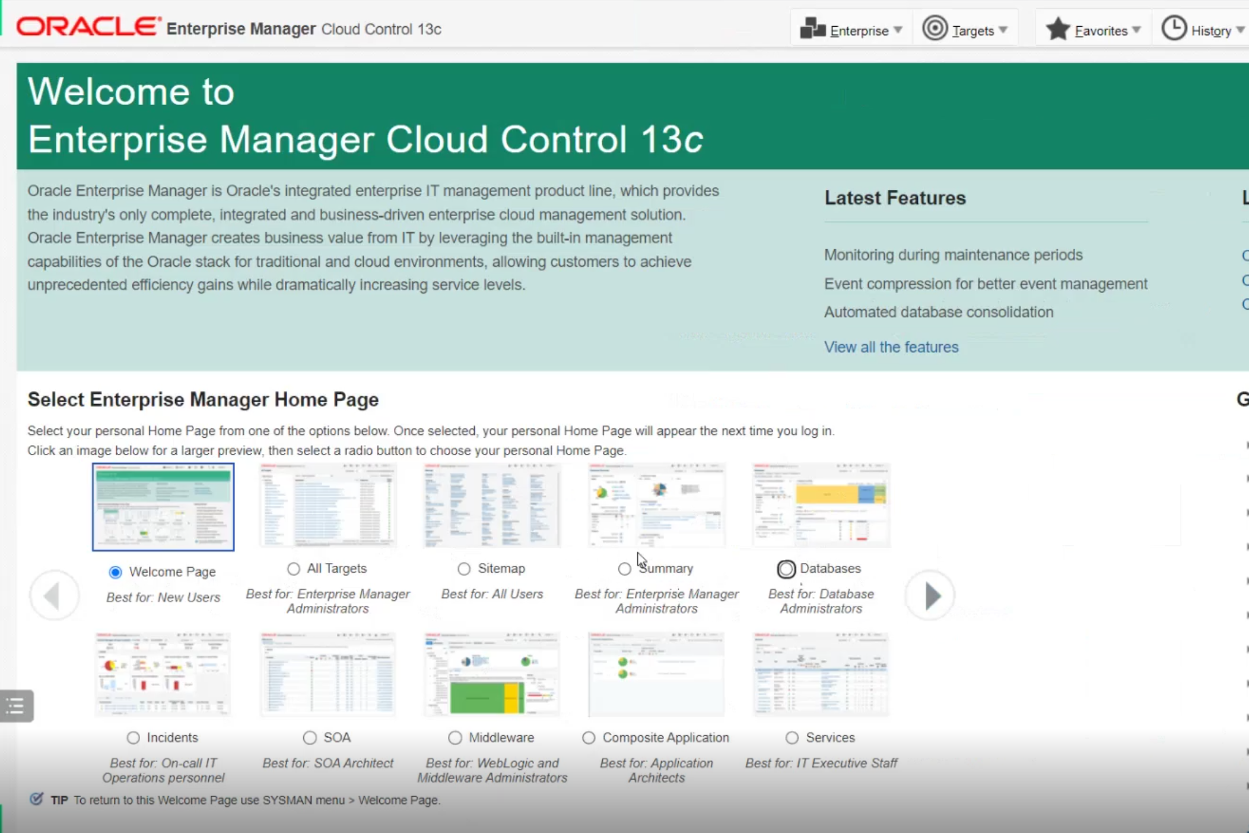This screenshot has height=833, width=1249.
Task: Expand the Targets menu dropdown arrow
Action: point(1003,30)
